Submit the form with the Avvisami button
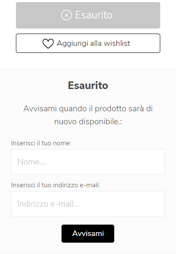Viewport: 177px width, 254px height. tap(88, 233)
